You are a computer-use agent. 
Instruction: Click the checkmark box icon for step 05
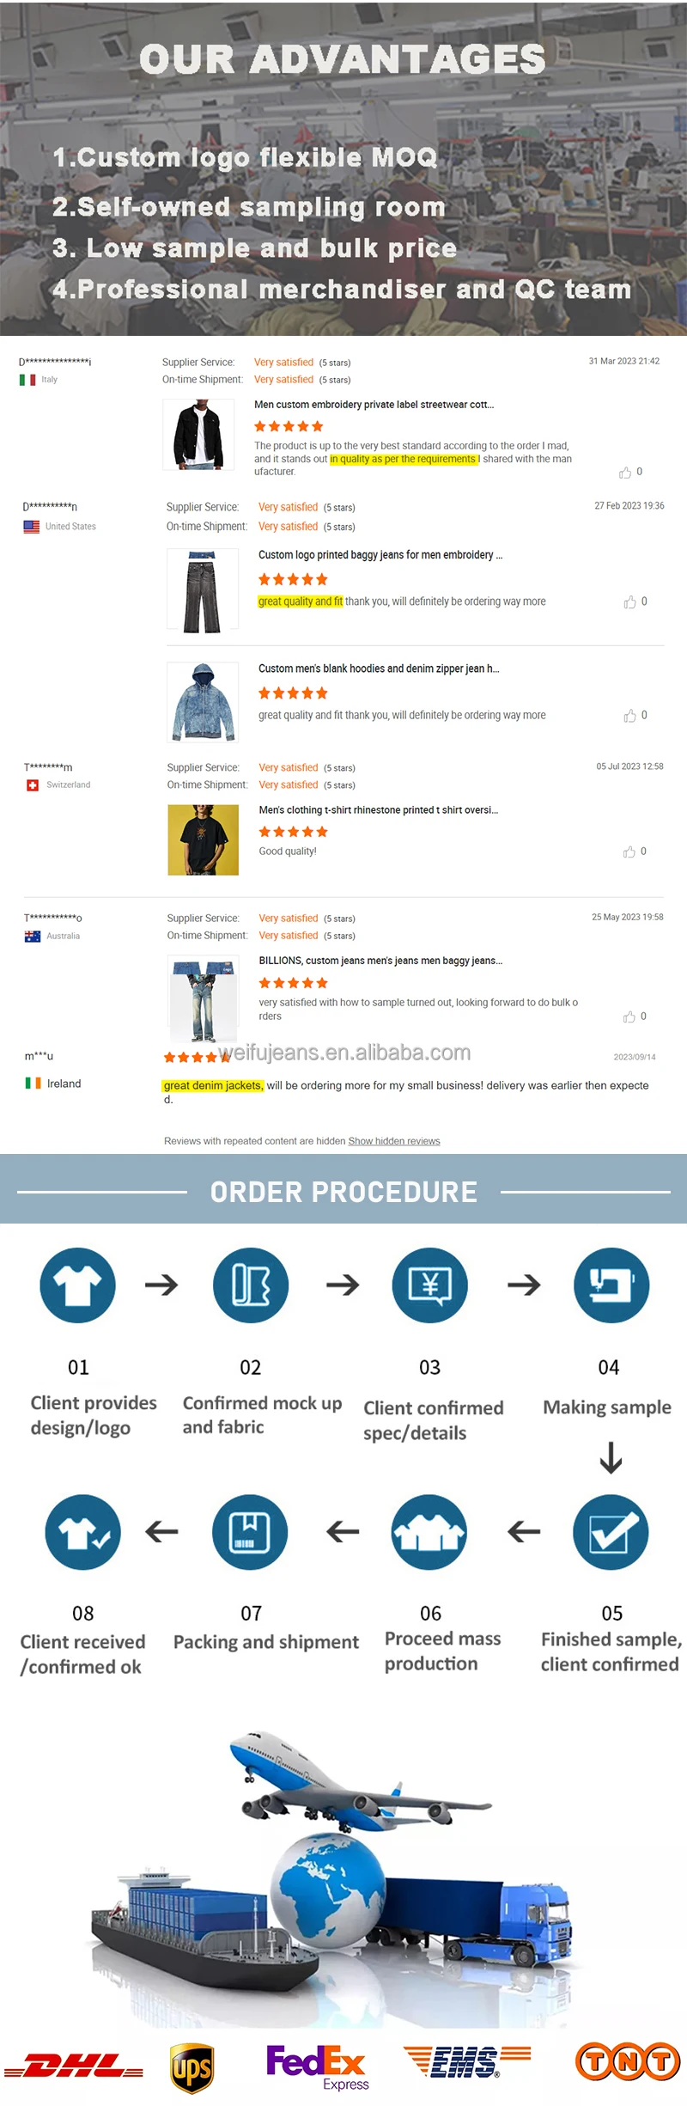pyautogui.click(x=611, y=1531)
